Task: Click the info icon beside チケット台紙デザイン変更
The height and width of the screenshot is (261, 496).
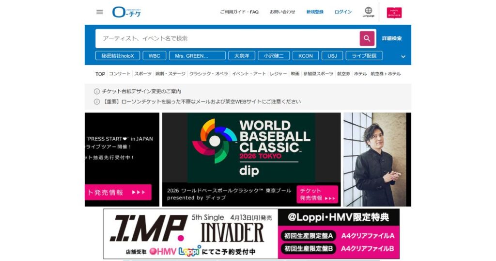Action: click(x=97, y=91)
